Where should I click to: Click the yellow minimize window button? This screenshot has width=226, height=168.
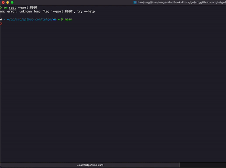click(8, 3)
